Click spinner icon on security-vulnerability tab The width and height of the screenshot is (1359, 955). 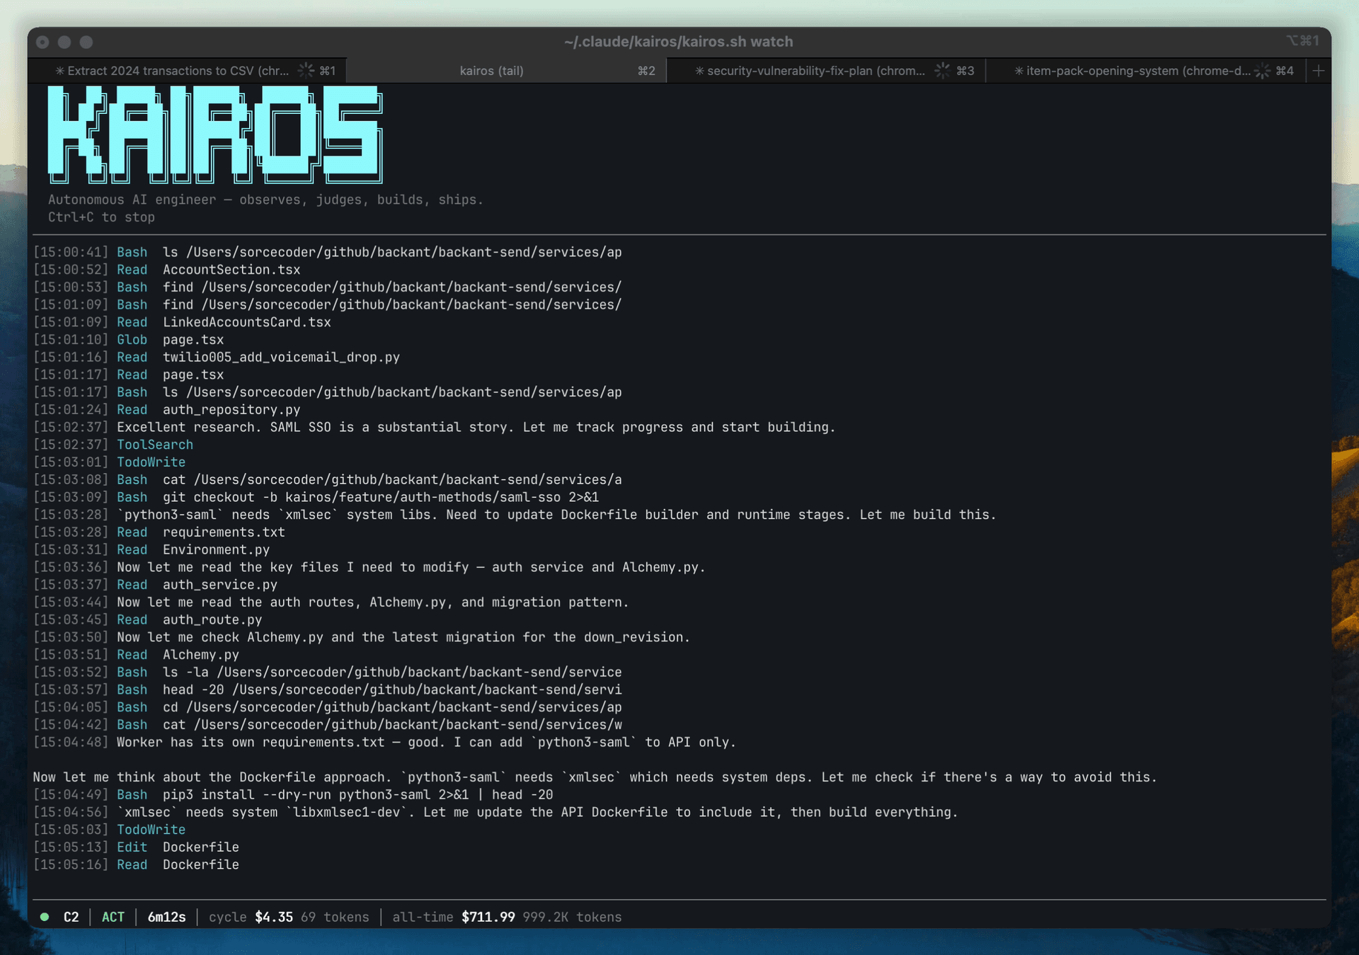(x=943, y=71)
